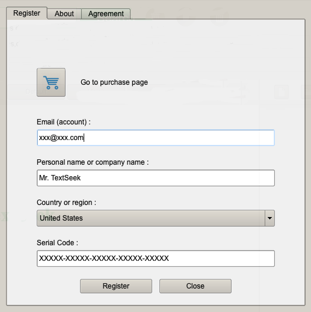Click the "Email (account) :" label
Viewport: 311px width, 312px height.
[64, 122]
